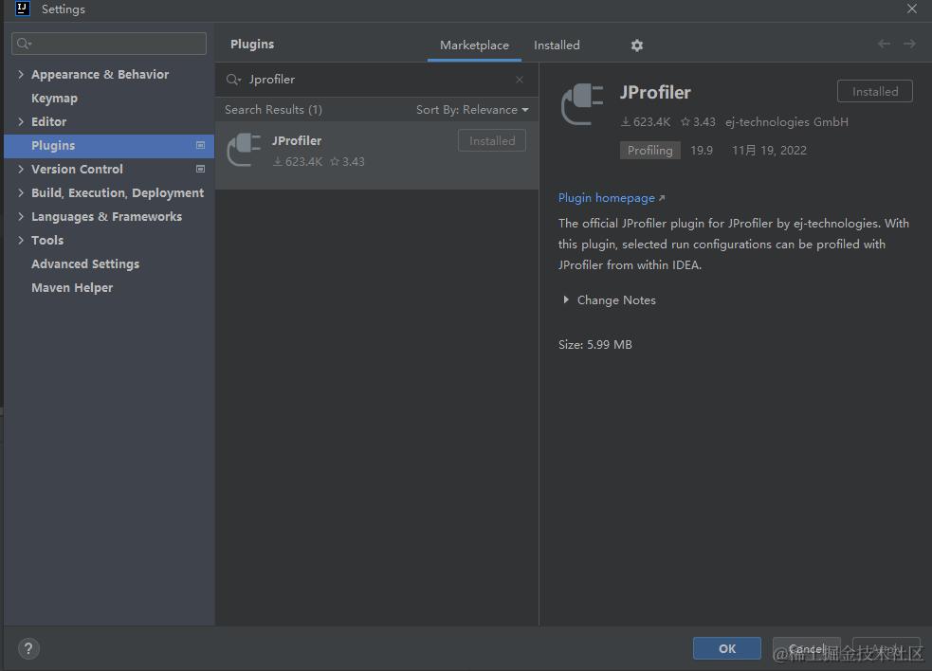Click Installed button in plugin details
932x671 pixels.
[874, 92]
